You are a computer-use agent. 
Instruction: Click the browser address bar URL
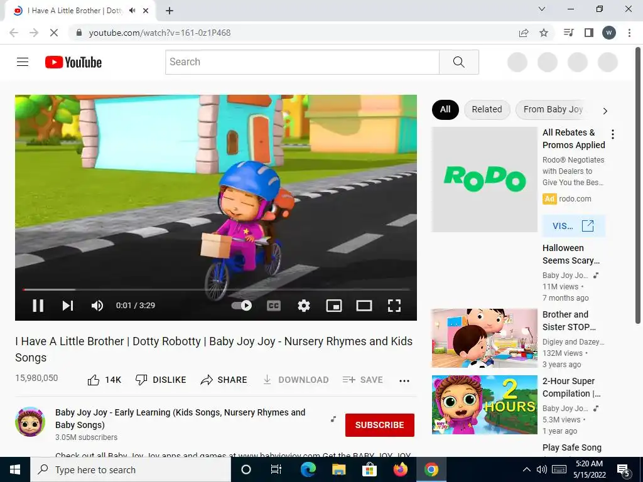[159, 33]
